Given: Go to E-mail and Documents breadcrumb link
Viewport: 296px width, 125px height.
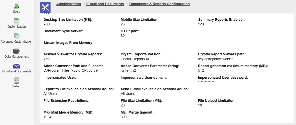Looking at the screenshot, I should pos(105,4).
